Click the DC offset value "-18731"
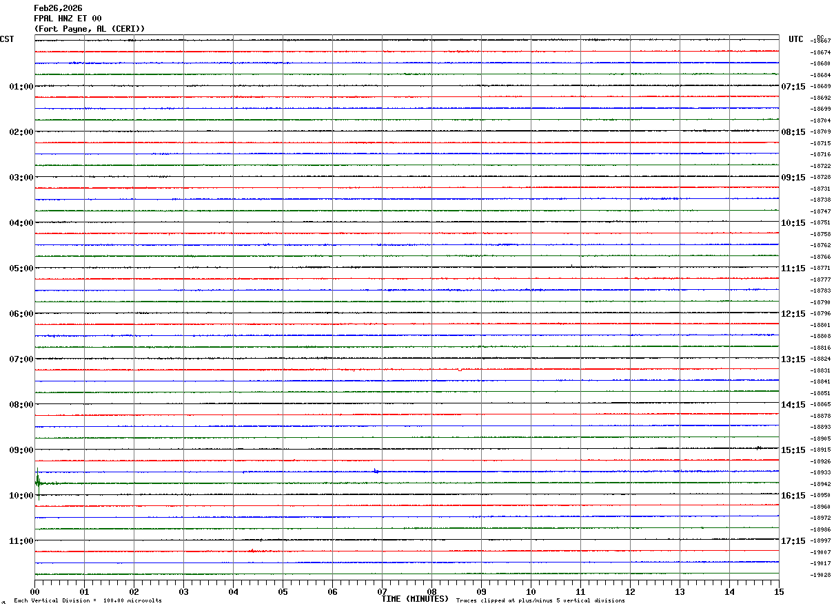This screenshot has height=610, width=834. (820, 189)
